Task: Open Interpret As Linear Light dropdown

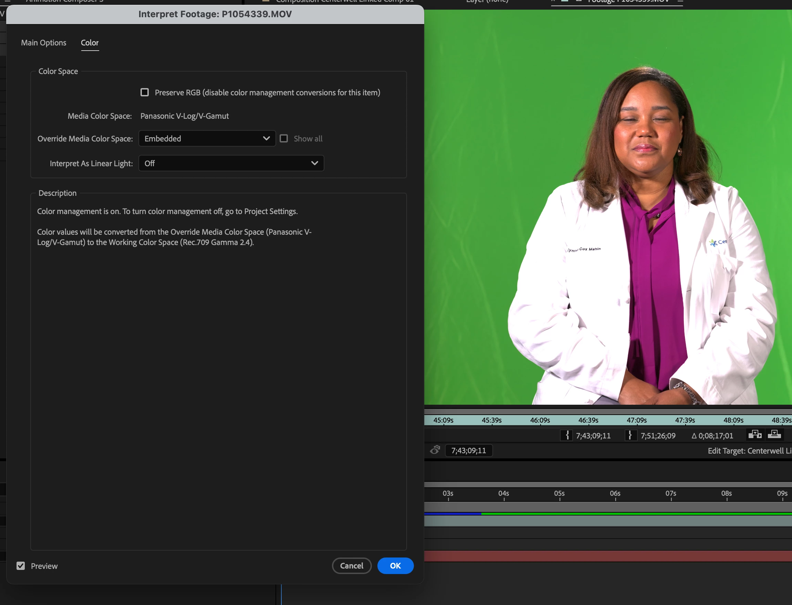Action: point(231,163)
